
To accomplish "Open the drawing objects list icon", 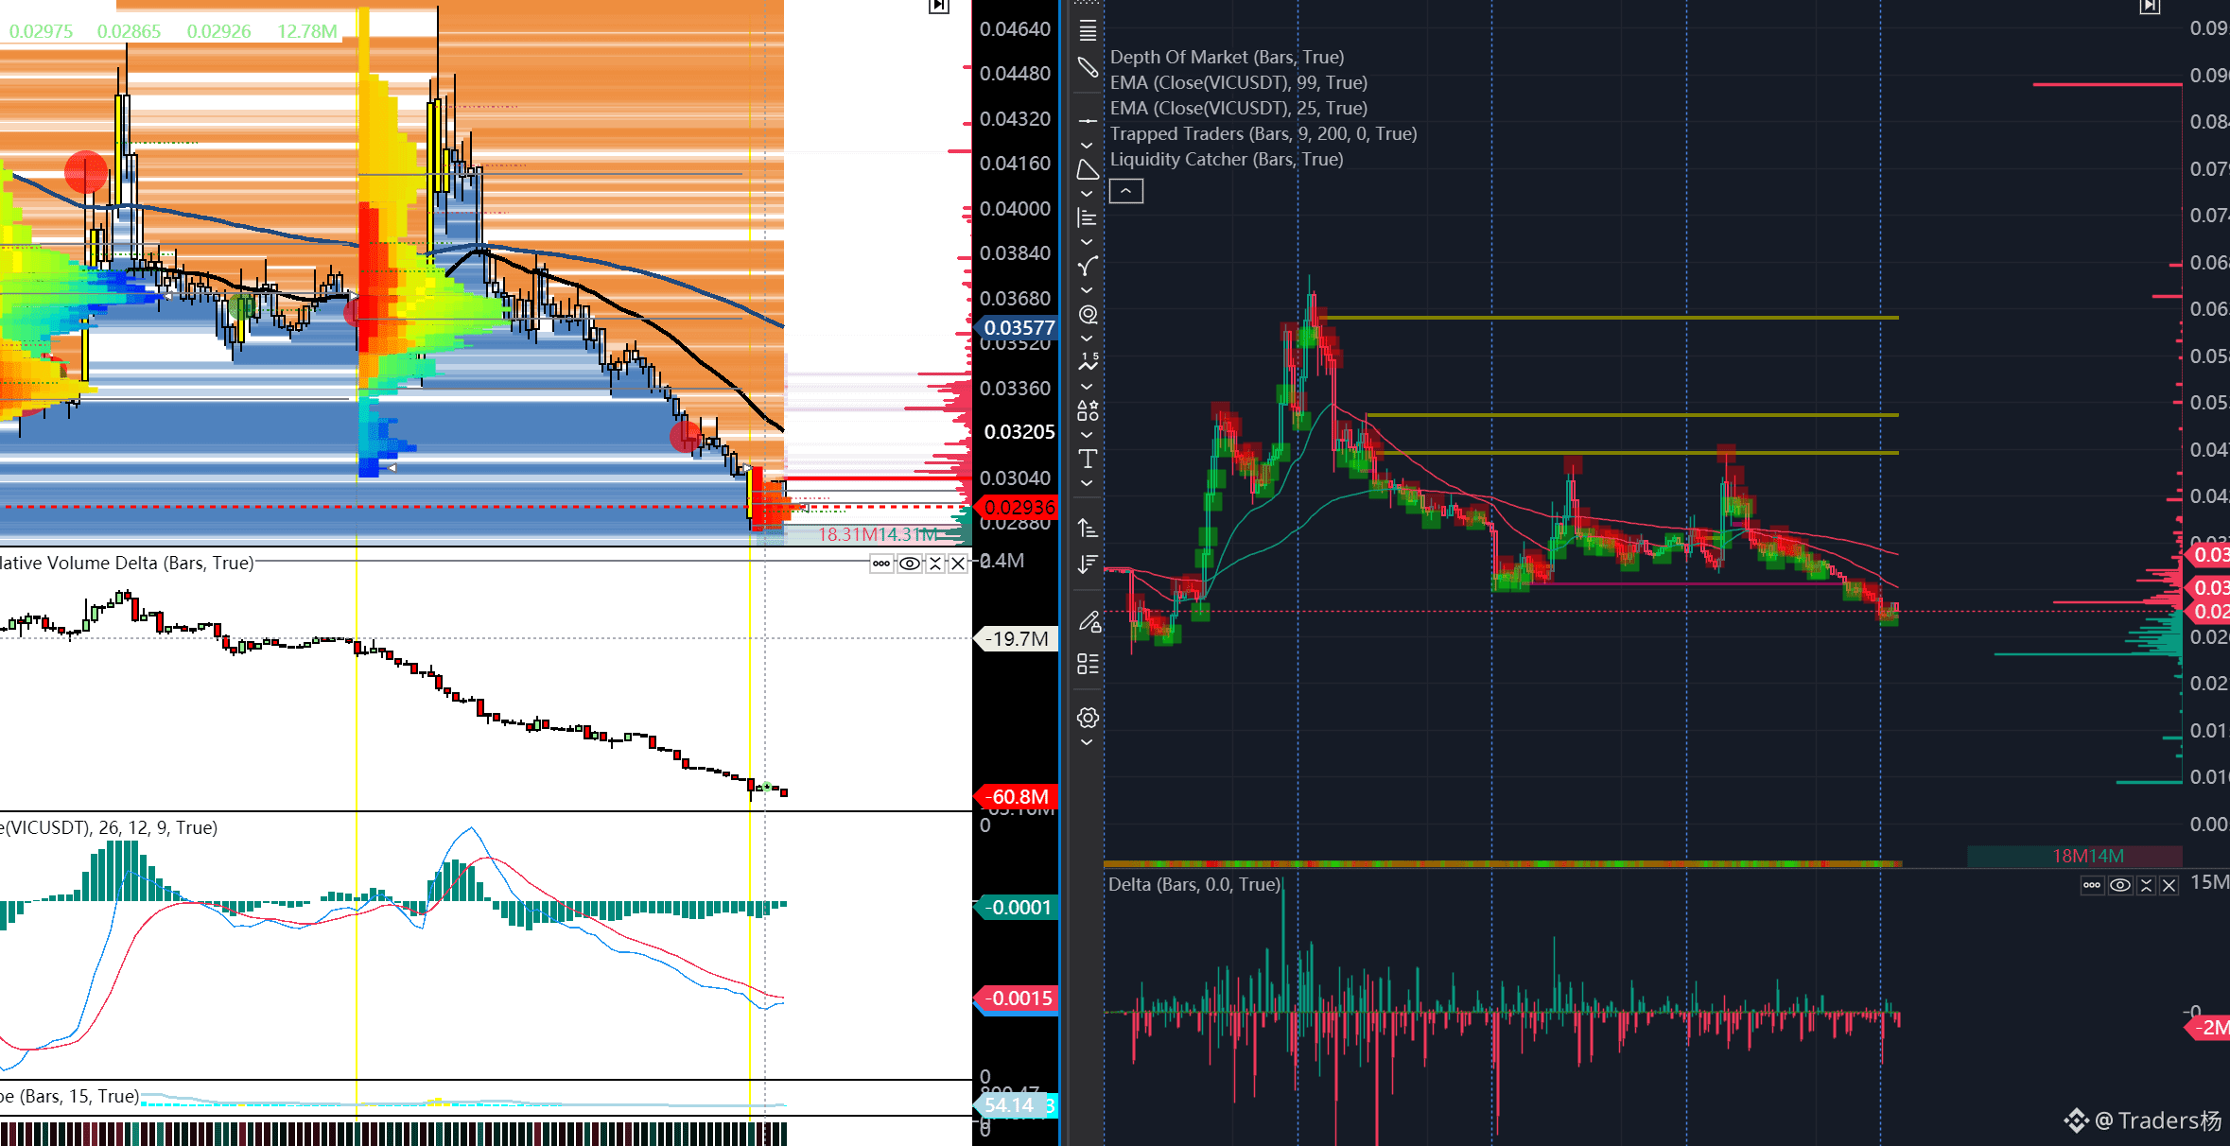I will tap(1088, 664).
